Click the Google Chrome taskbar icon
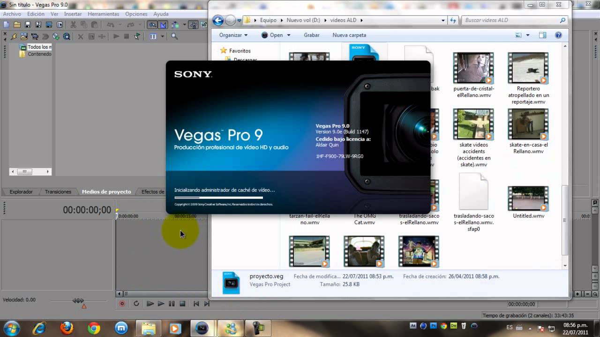This screenshot has width=600, height=337. point(94,328)
